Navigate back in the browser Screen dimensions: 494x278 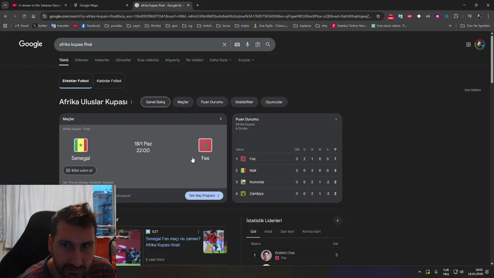pyautogui.click(x=5, y=16)
